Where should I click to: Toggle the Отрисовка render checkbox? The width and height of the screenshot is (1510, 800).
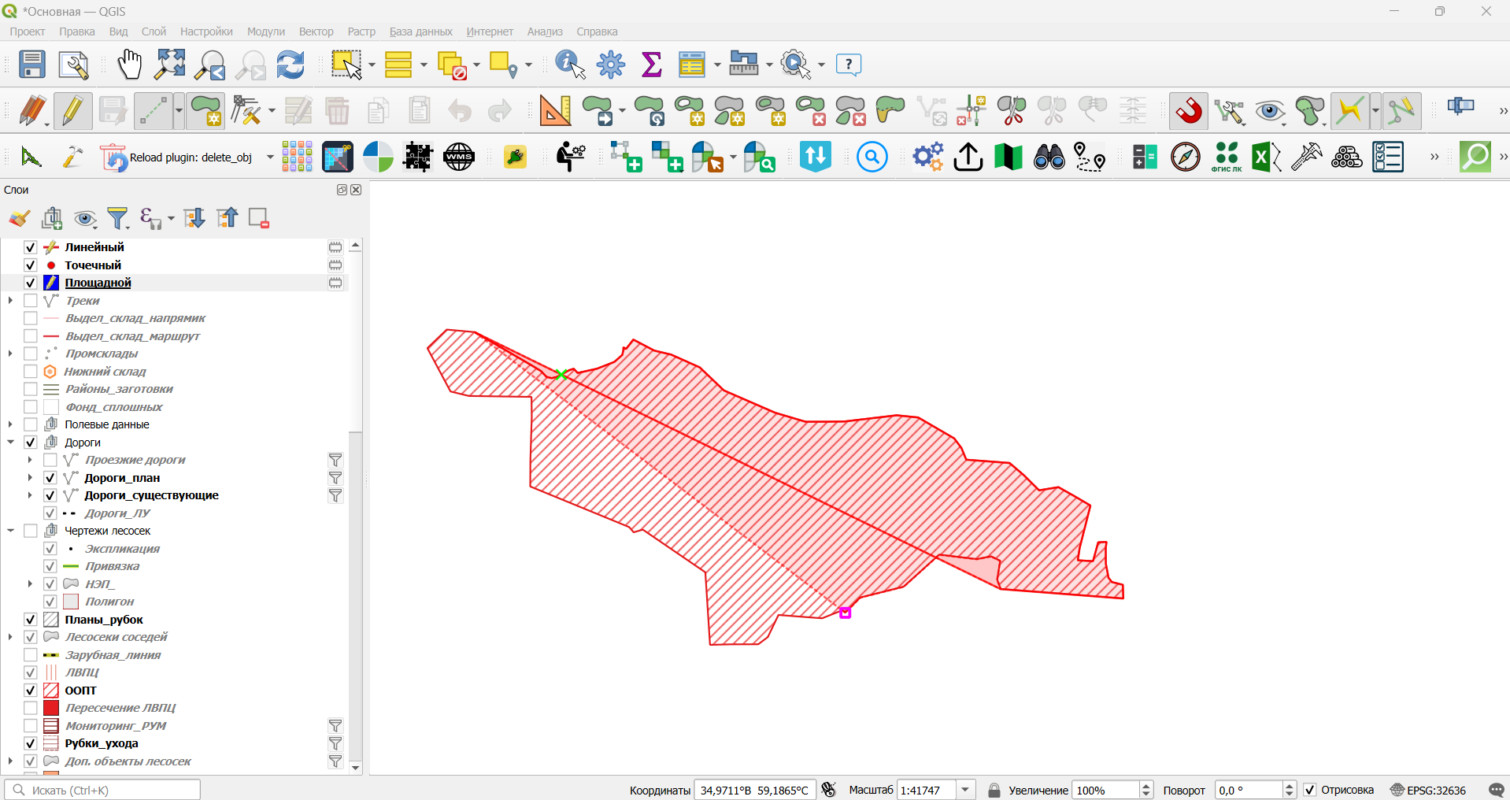click(x=1310, y=790)
